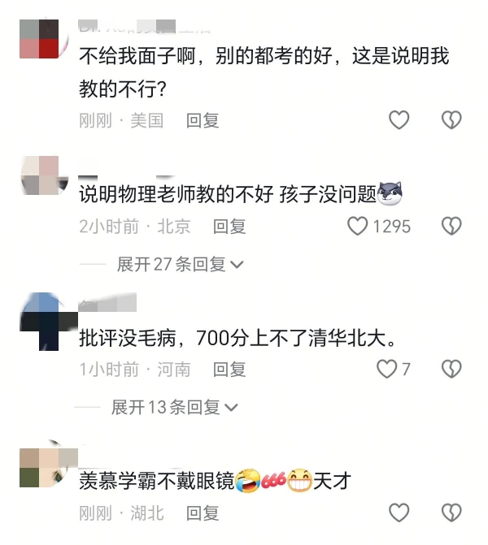Screen dimensions: 488x545
Task: Open avatar of the 河南 commenter
Action: pos(48,322)
